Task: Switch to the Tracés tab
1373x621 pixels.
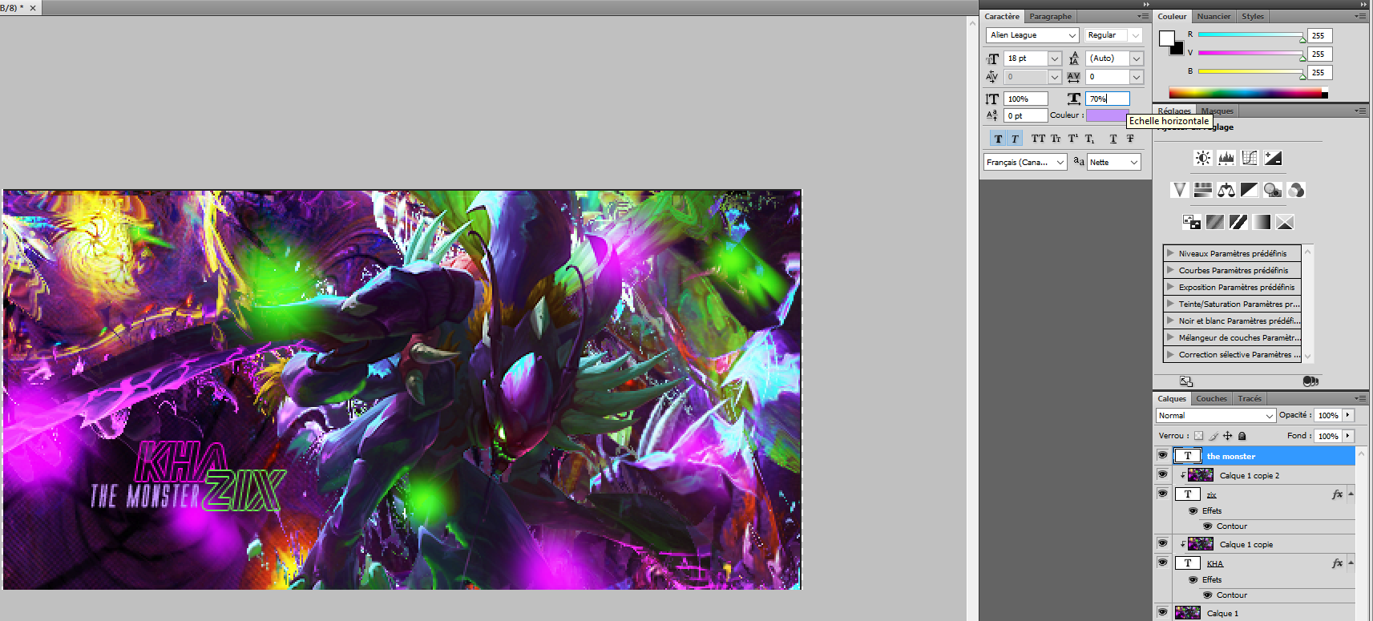Action: tap(1250, 398)
